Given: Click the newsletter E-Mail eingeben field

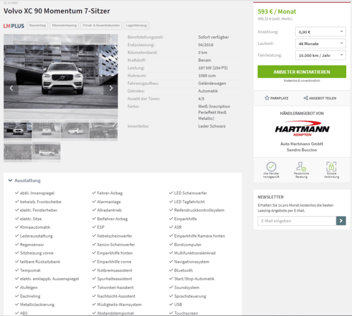Looking at the screenshot, I should 297,221.
